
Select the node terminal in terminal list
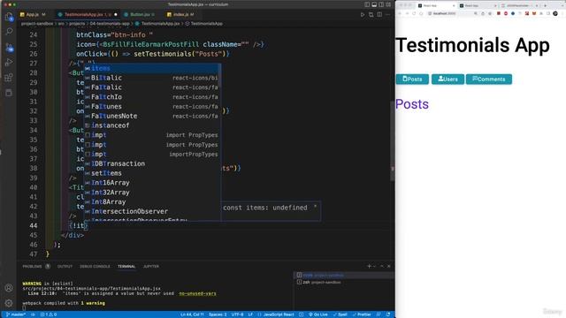click(343, 275)
